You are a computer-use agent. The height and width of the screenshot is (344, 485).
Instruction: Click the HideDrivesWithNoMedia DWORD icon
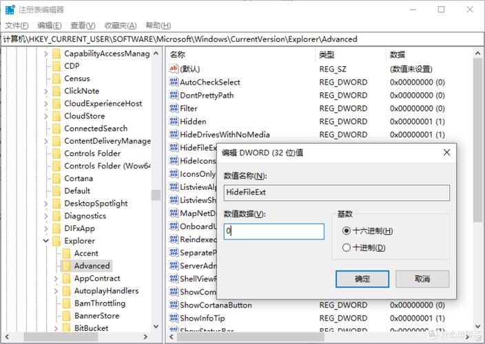(x=174, y=134)
